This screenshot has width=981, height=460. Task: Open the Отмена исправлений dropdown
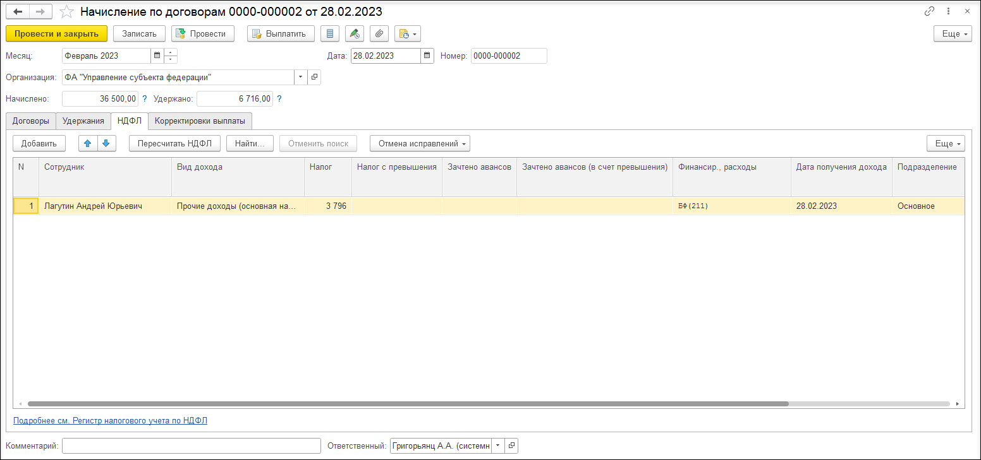point(420,143)
